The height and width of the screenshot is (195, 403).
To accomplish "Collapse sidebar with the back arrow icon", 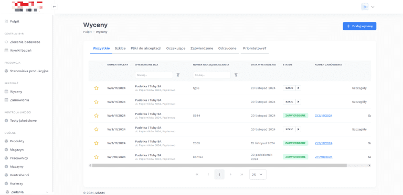I will click(x=54, y=7).
